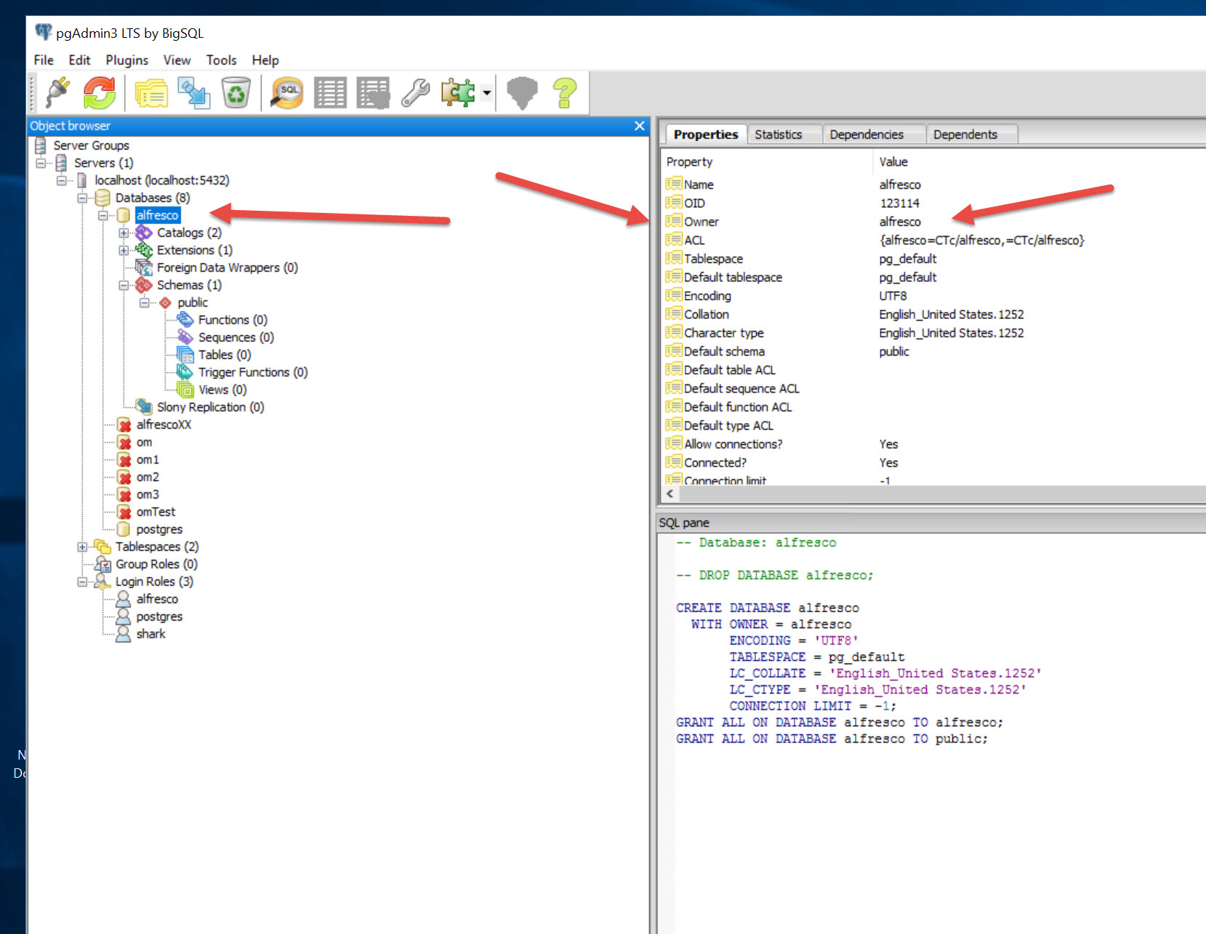
Task: Switch to the Statistics tab
Action: [778, 134]
